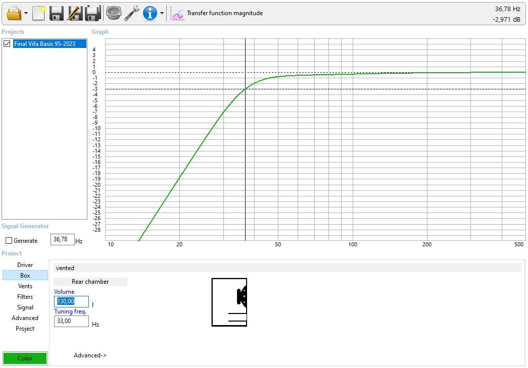Expand the dropdown arrow next to info icon

coord(162,14)
